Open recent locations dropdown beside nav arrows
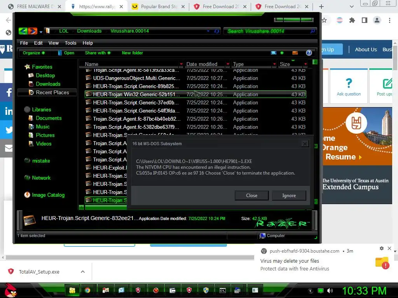 [x=41, y=32]
